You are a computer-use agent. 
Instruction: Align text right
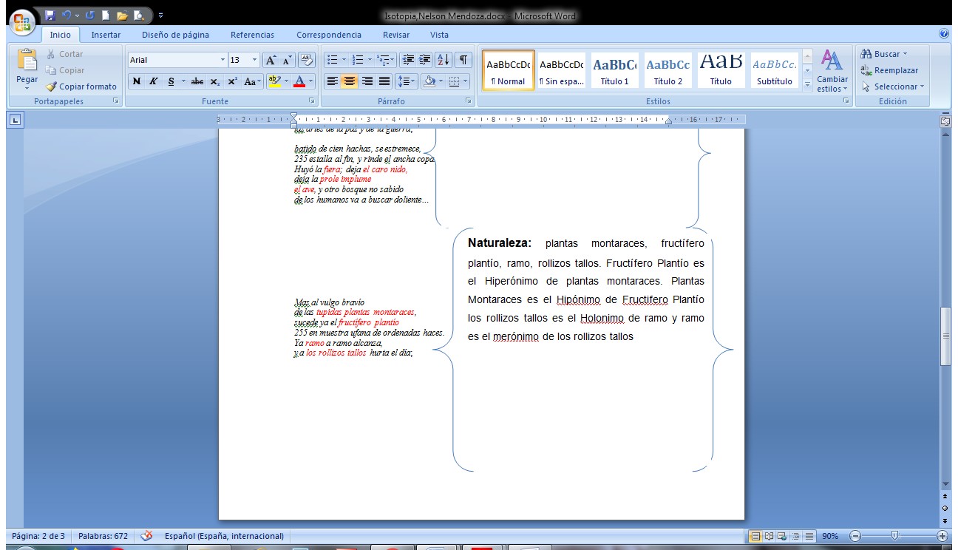367,81
